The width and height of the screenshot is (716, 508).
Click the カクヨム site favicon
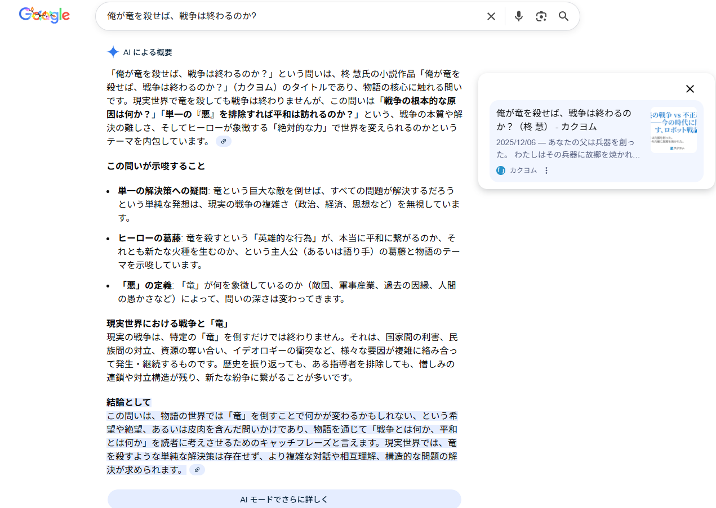coord(501,170)
